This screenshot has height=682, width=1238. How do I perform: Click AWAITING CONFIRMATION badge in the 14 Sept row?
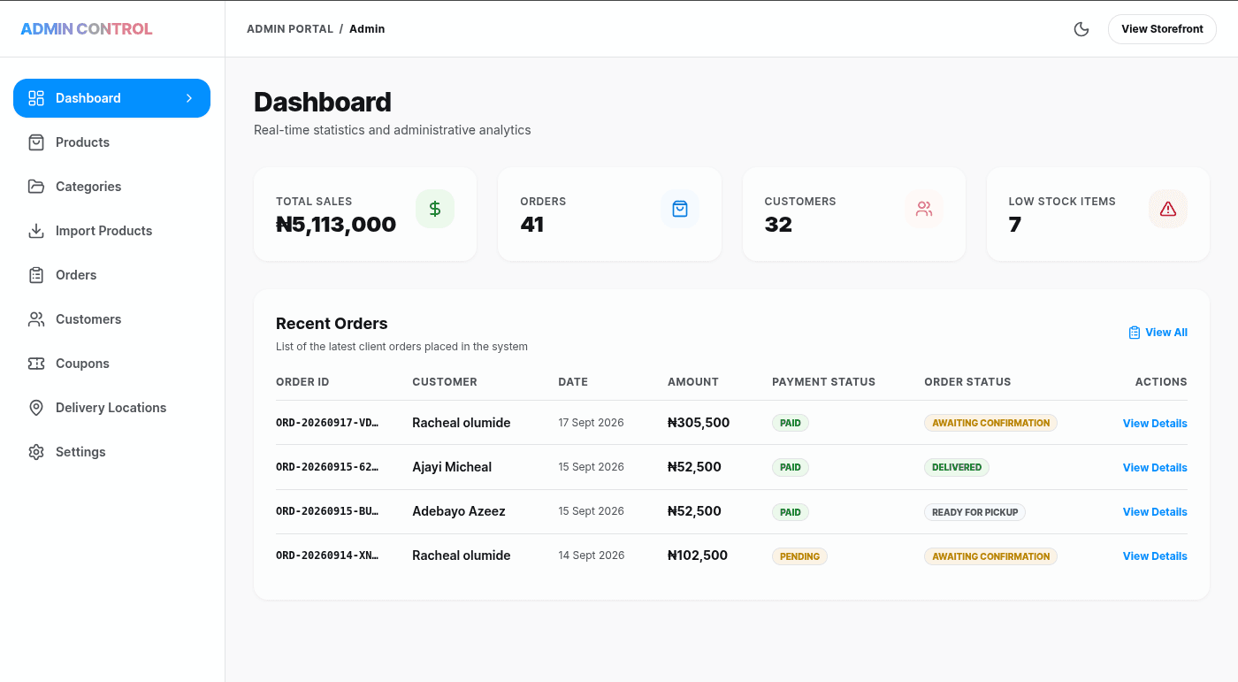tap(990, 556)
